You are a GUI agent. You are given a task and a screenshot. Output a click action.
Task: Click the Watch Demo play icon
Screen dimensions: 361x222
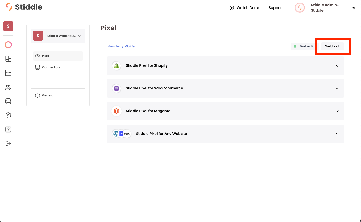point(232,8)
